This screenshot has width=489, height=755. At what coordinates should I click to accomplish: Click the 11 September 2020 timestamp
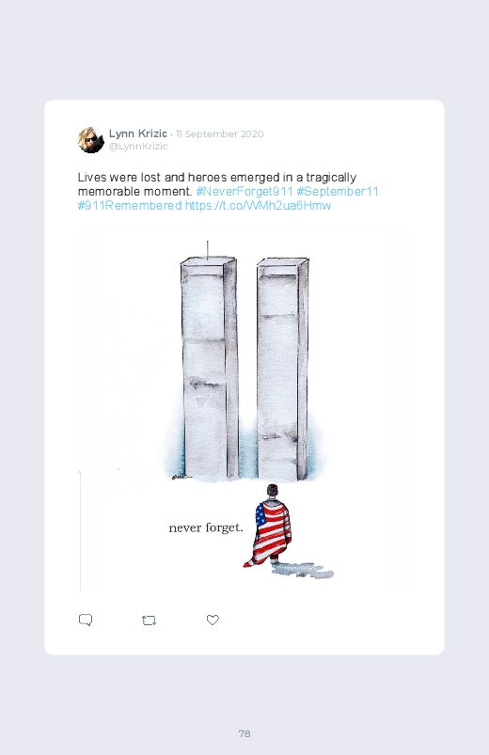coord(220,134)
